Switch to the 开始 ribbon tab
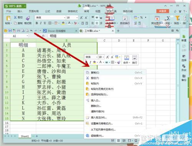This screenshot has height=146, width=192. pyautogui.click(x=8, y=11)
